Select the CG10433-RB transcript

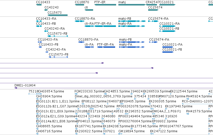[x=39, y=26]
